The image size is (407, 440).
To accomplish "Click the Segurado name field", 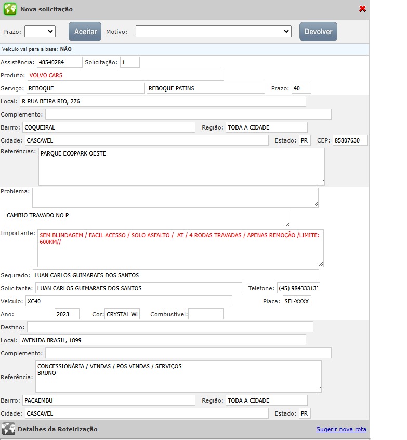I will (x=176, y=275).
